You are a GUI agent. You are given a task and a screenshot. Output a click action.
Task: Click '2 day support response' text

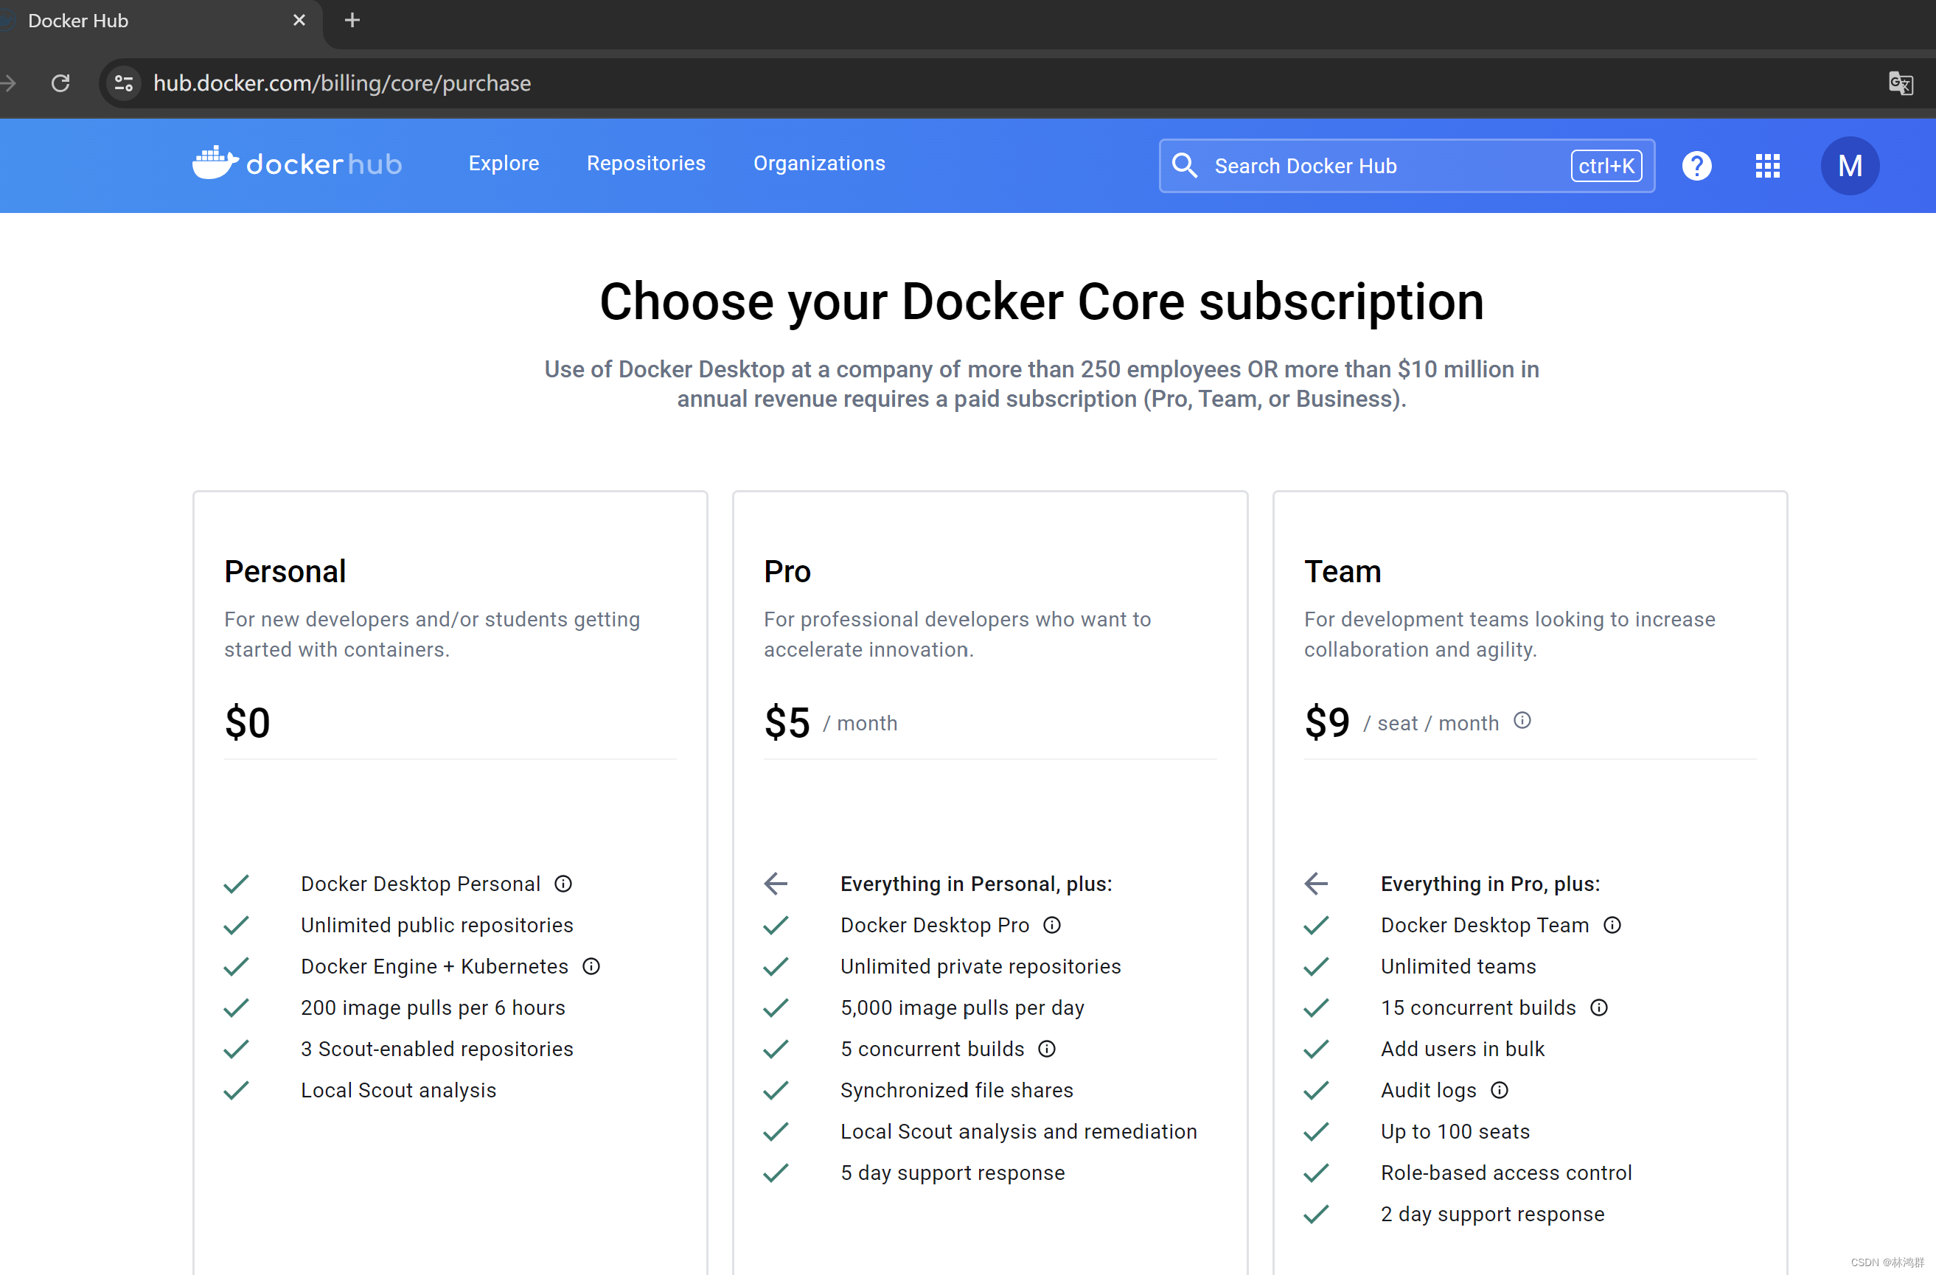1493,1214
